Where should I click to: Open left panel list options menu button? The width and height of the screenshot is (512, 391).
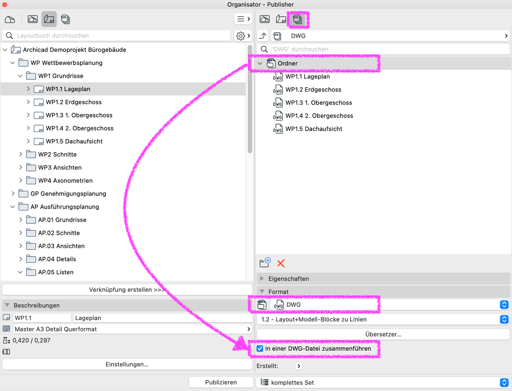click(243, 19)
